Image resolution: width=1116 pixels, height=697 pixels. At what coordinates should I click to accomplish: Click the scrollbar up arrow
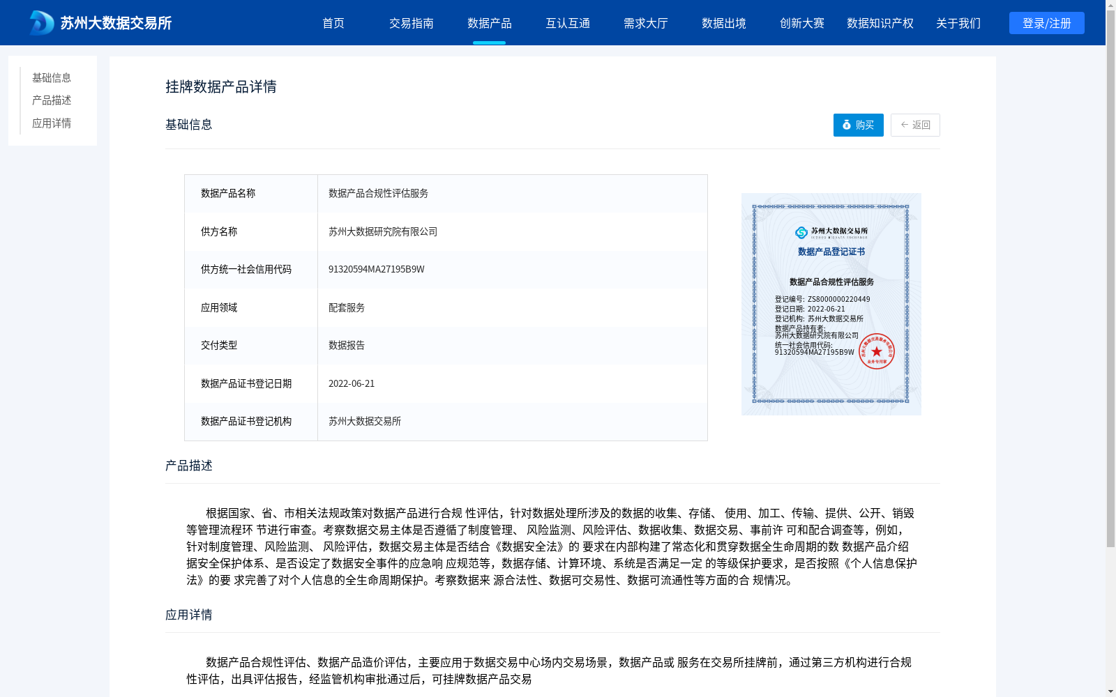pyautogui.click(x=1110, y=5)
